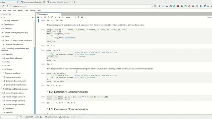The width and height of the screenshot is (212, 119).
Task: Toggle Match Case in the find bar
Action: click(x=39, y=117)
